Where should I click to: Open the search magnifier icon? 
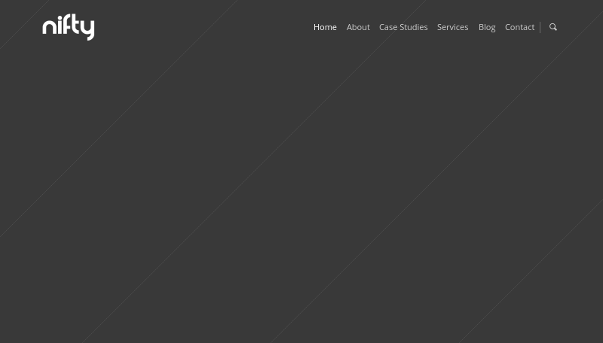tap(553, 27)
